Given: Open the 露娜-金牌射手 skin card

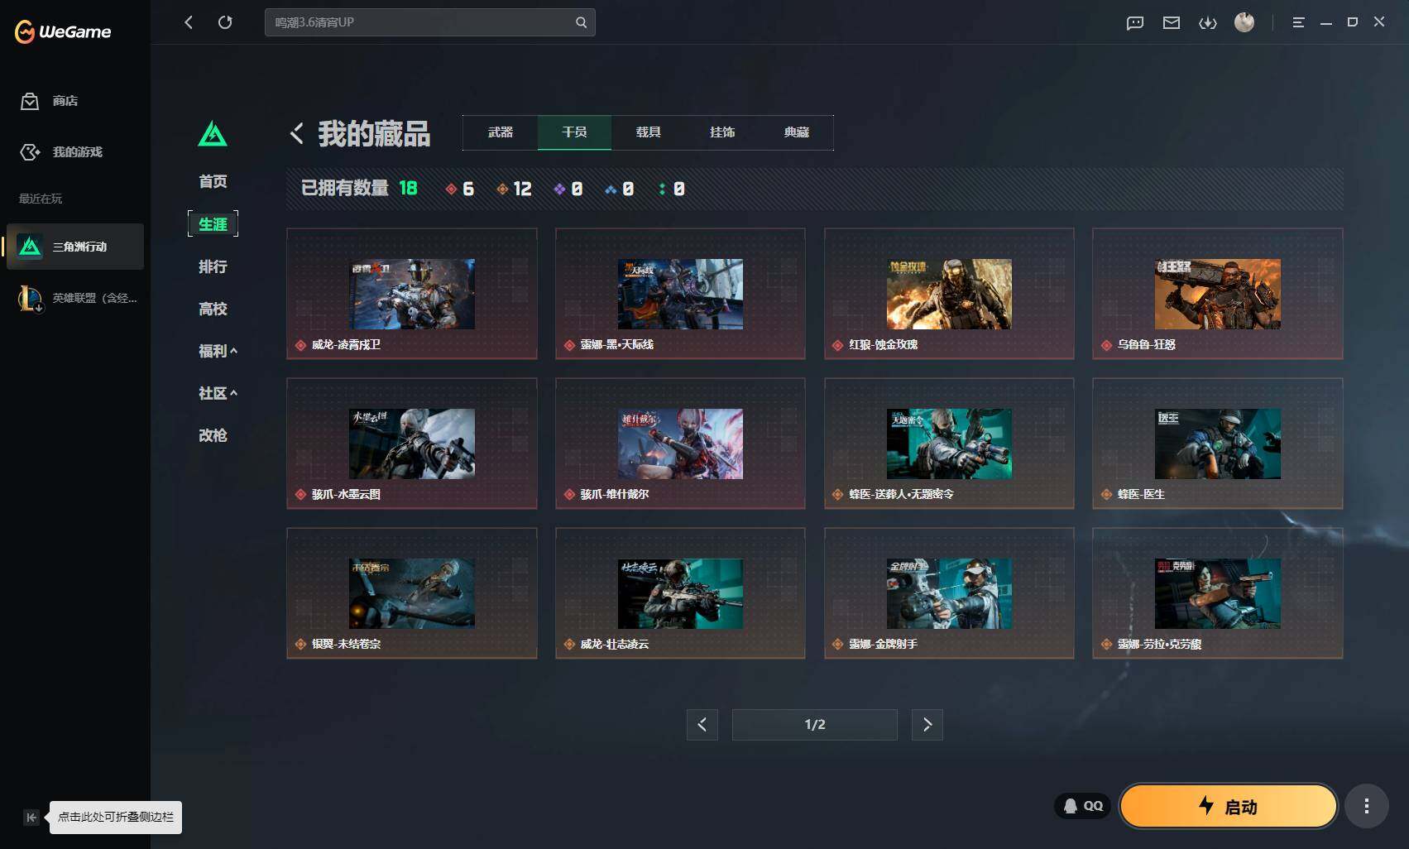Looking at the screenshot, I should point(949,593).
